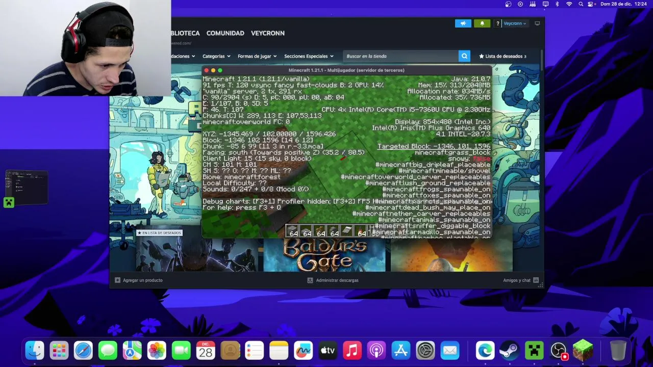Click the display mirroring menu bar icon

point(545,4)
